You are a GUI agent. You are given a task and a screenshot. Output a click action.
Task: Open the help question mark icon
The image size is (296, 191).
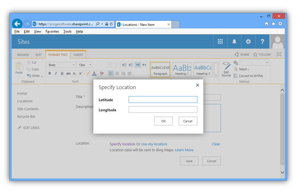263,41
